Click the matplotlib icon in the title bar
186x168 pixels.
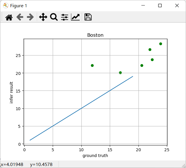6,5
